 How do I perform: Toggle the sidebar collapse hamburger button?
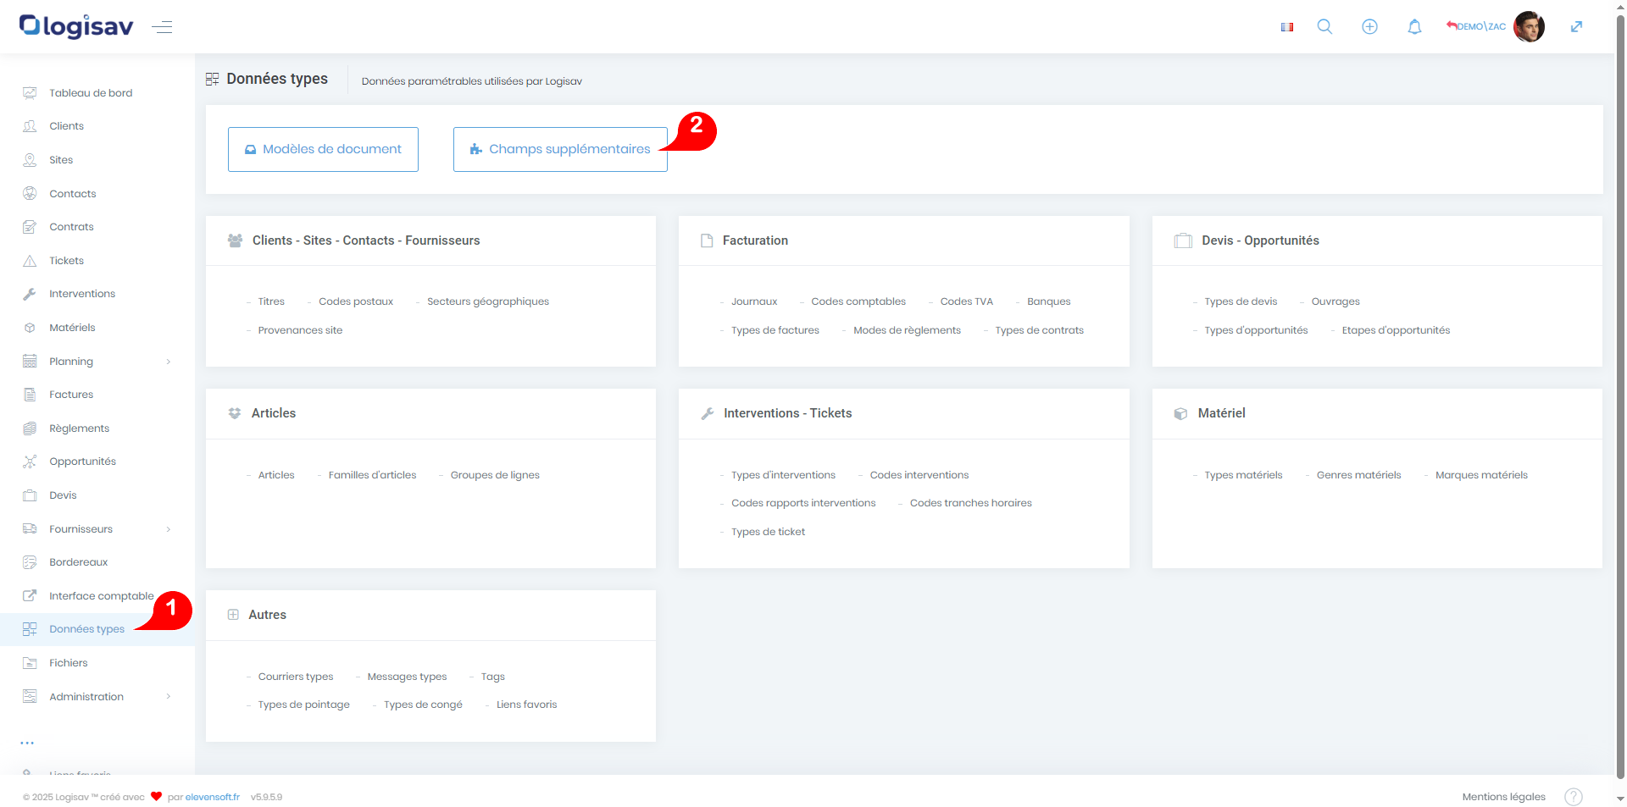click(162, 27)
